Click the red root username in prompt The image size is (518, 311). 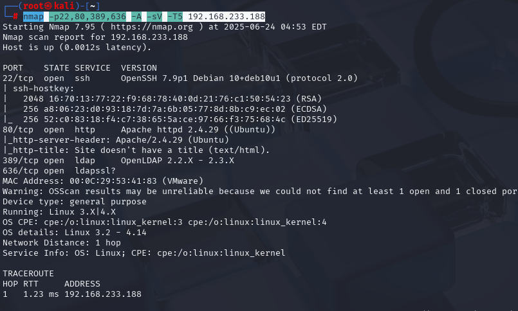[x=33, y=6]
